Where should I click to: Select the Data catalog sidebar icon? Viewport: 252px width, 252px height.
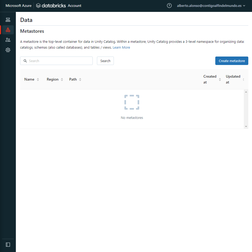(8, 30)
